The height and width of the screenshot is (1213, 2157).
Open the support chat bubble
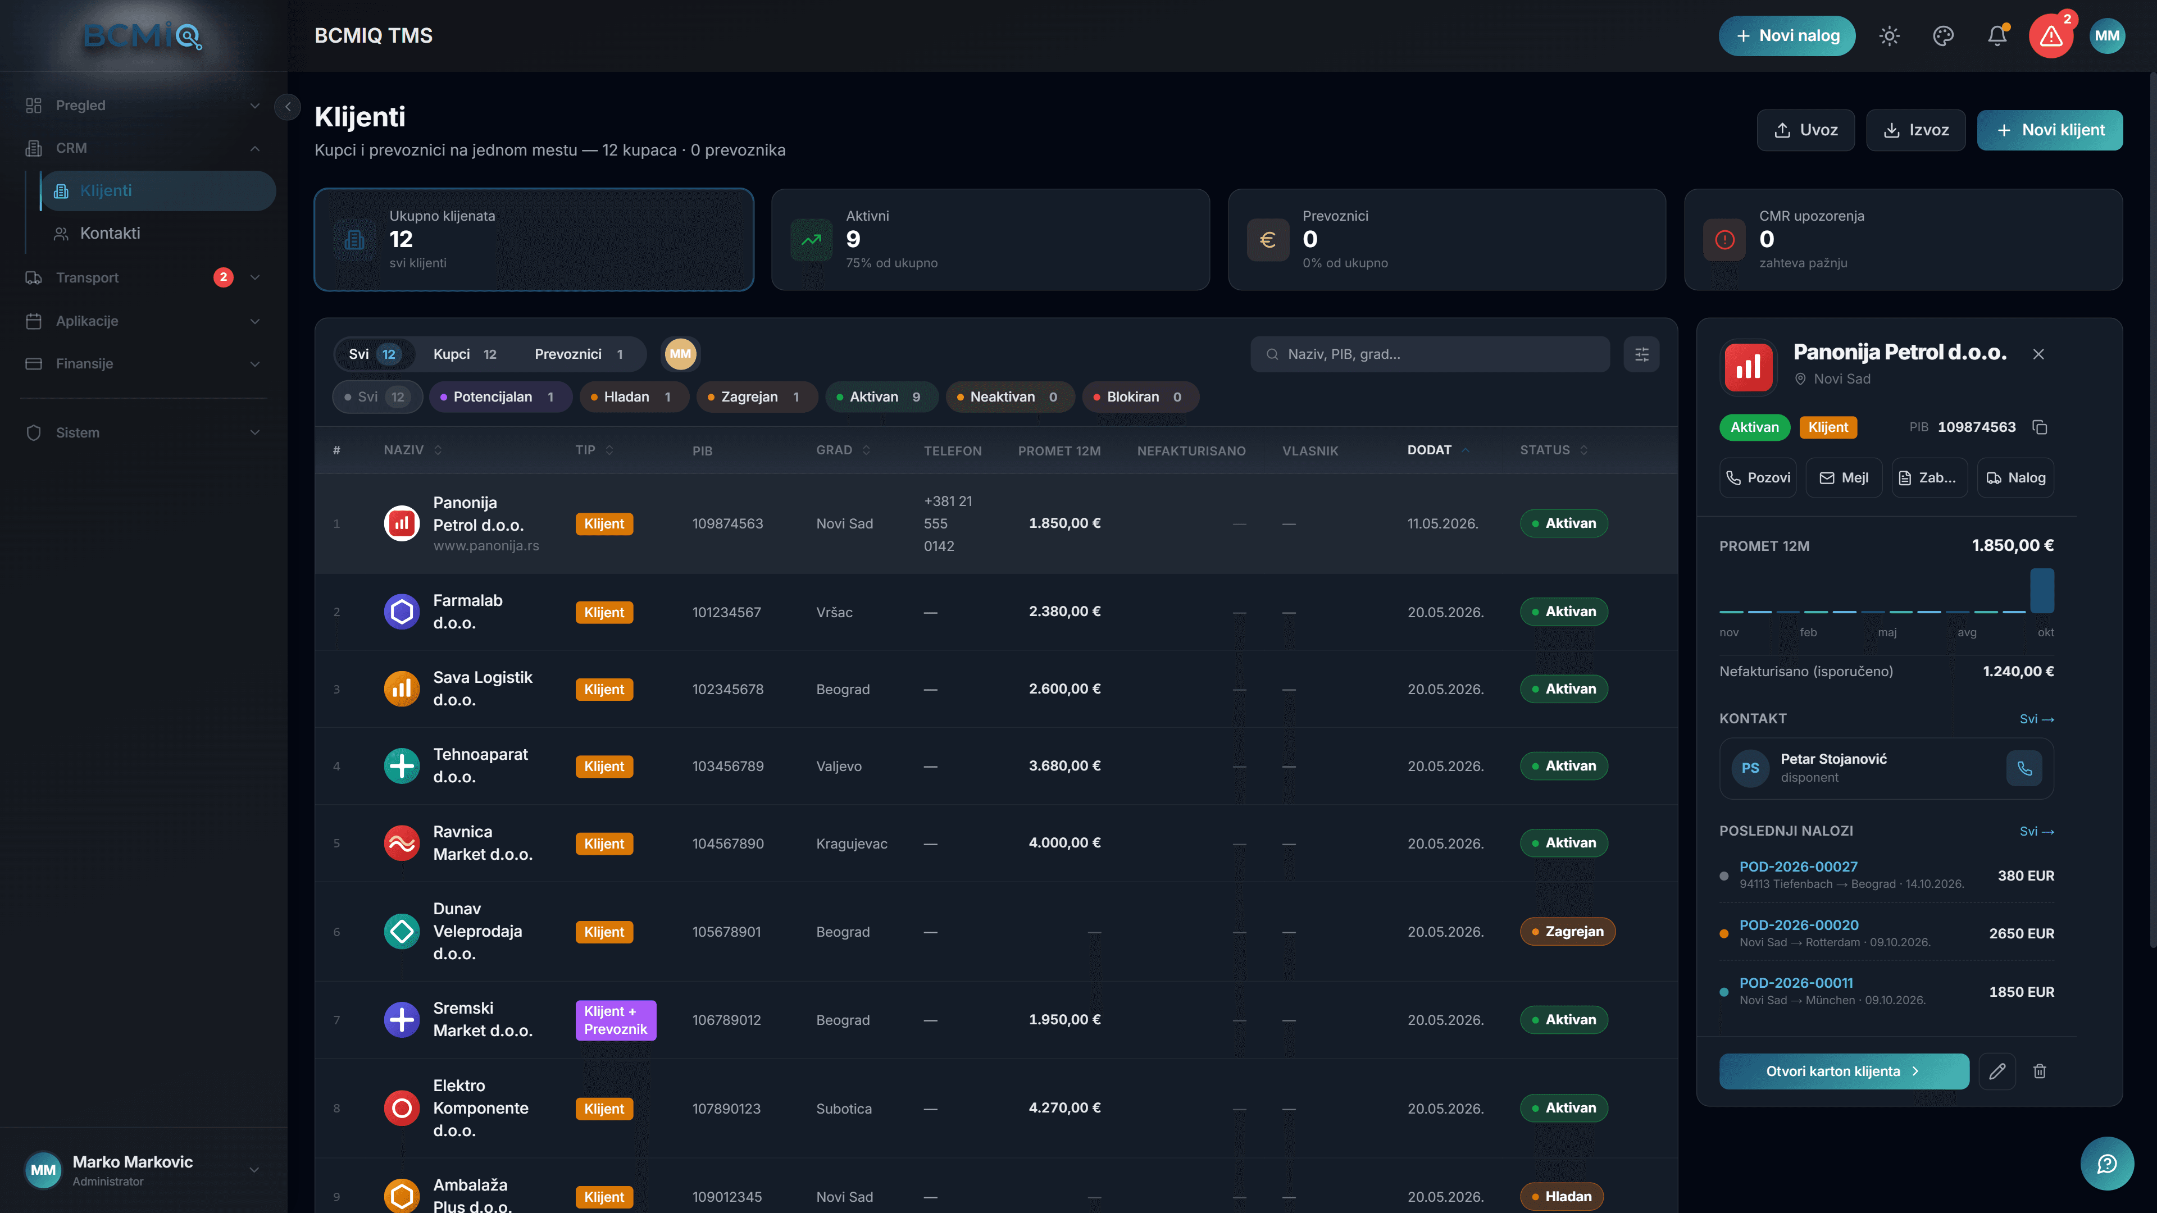tap(2107, 1164)
